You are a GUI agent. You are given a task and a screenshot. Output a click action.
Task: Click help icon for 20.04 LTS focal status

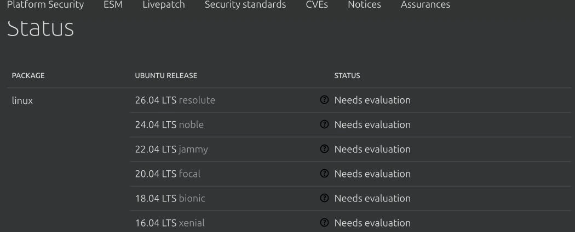pos(324,173)
